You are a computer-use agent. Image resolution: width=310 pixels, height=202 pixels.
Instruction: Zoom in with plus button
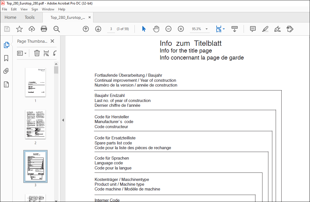point(181,29)
